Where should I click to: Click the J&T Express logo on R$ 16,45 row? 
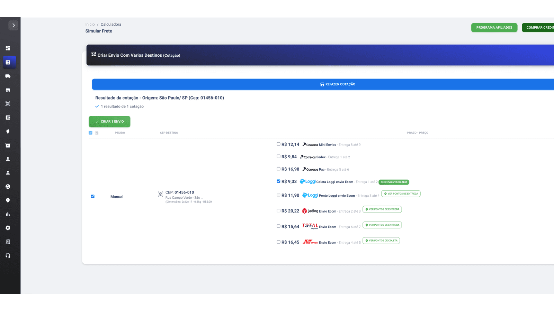pyautogui.click(x=310, y=242)
